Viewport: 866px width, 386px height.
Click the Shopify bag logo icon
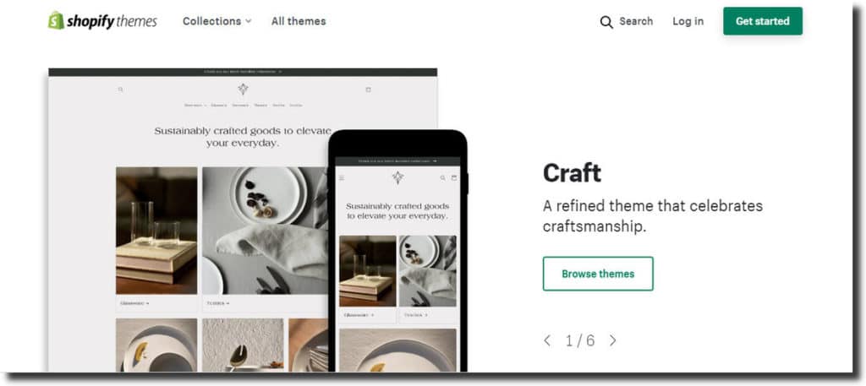[x=56, y=21]
